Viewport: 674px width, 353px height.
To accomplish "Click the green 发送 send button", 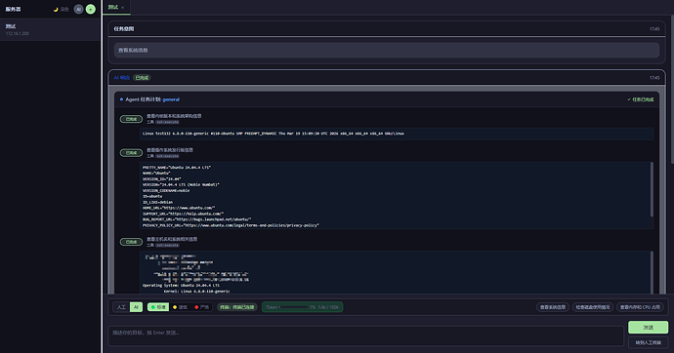I will 648,328.
